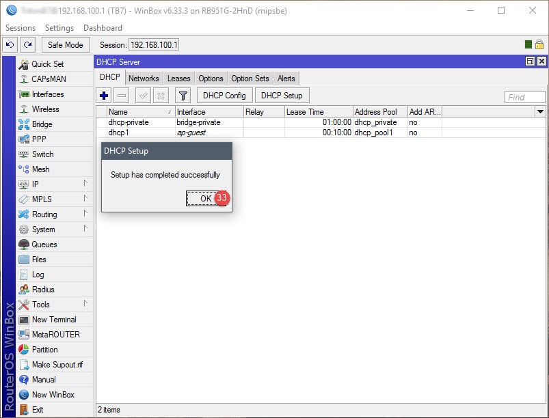Add a new DHCP server with plus
This screenshot has width=549, height=418.
(104, 96)
